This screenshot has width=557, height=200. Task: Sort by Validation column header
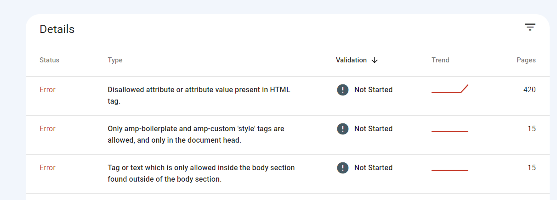click(351, 60)
